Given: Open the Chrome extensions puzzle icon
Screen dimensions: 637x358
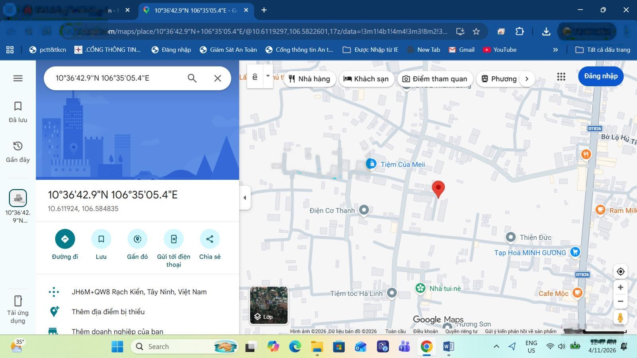Looking at the screenshot, I should click(x=520, y=31).
